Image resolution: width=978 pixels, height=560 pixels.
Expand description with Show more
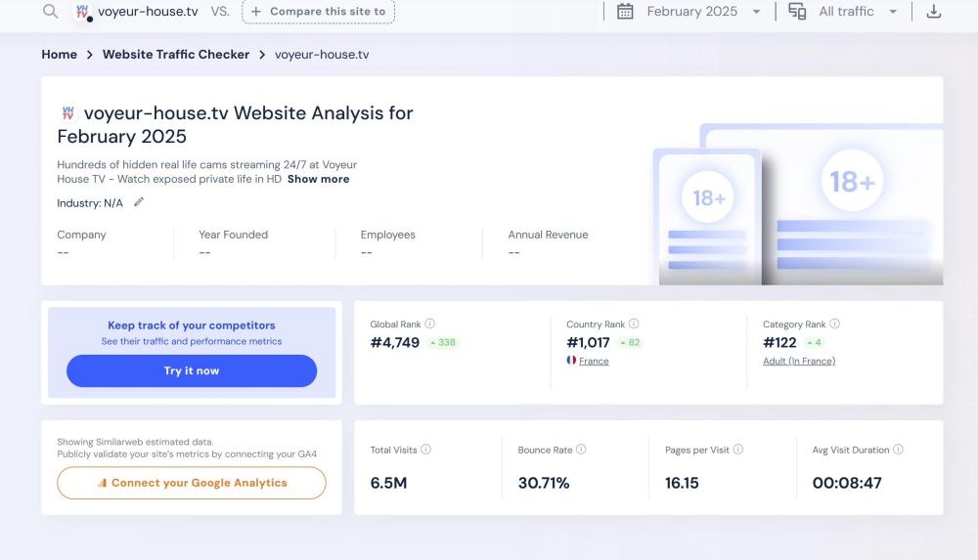(318, 180)
